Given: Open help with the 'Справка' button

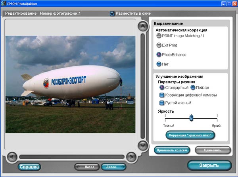Looking at the screenshot, I should [29, 167].
